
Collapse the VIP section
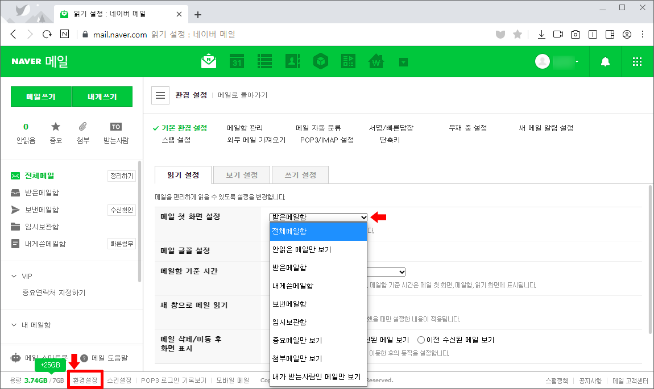pos(14,276)
